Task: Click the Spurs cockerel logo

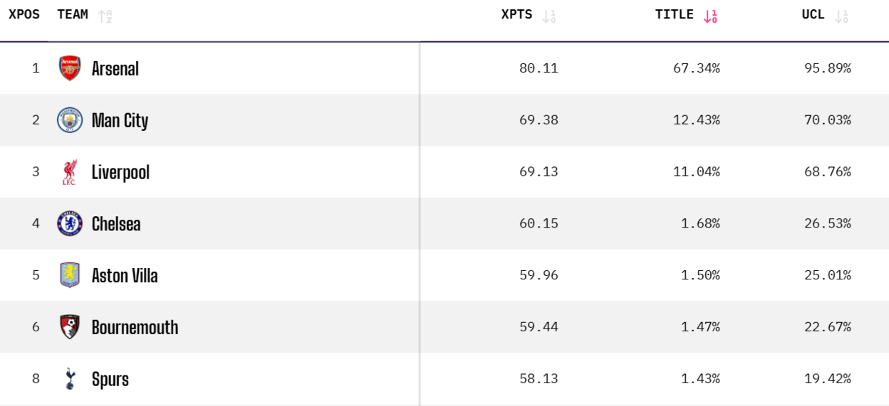Action: pyautogui.click(x=70, y=379)
